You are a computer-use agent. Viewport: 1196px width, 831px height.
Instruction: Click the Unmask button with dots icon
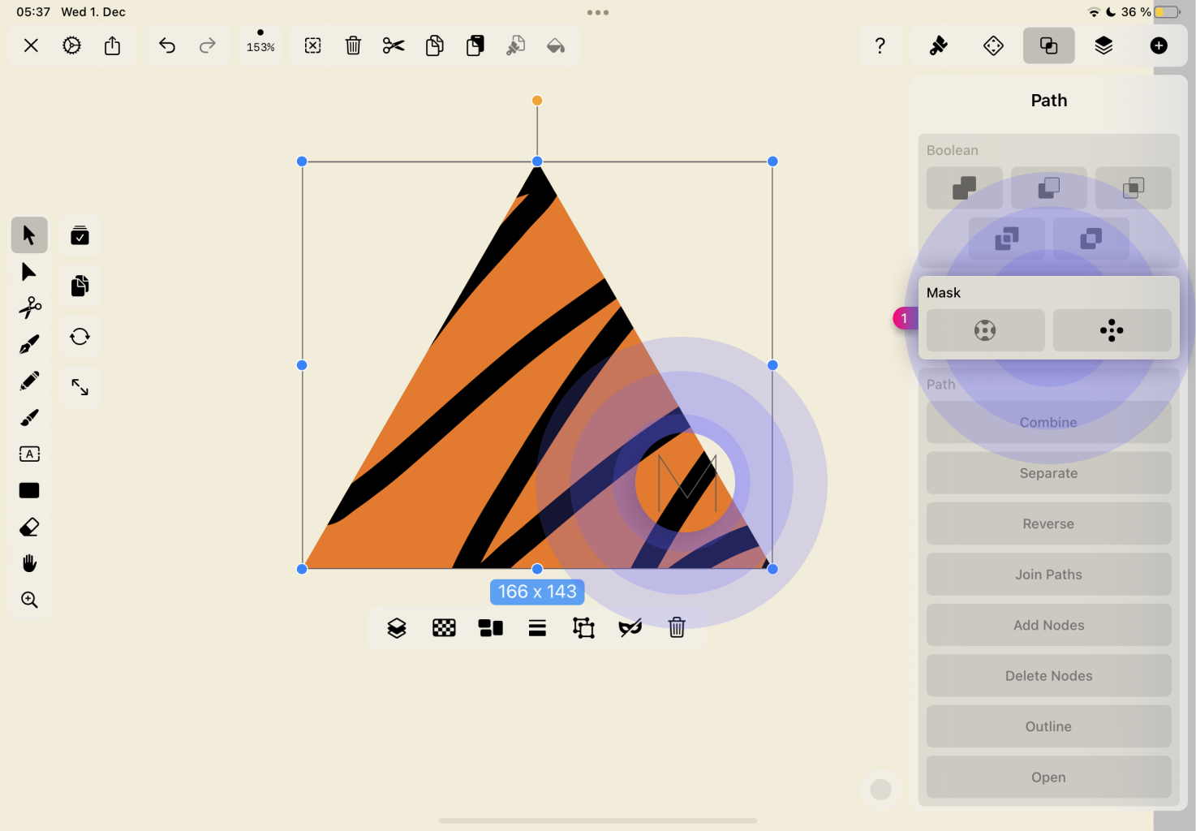tap(1112, 330)
